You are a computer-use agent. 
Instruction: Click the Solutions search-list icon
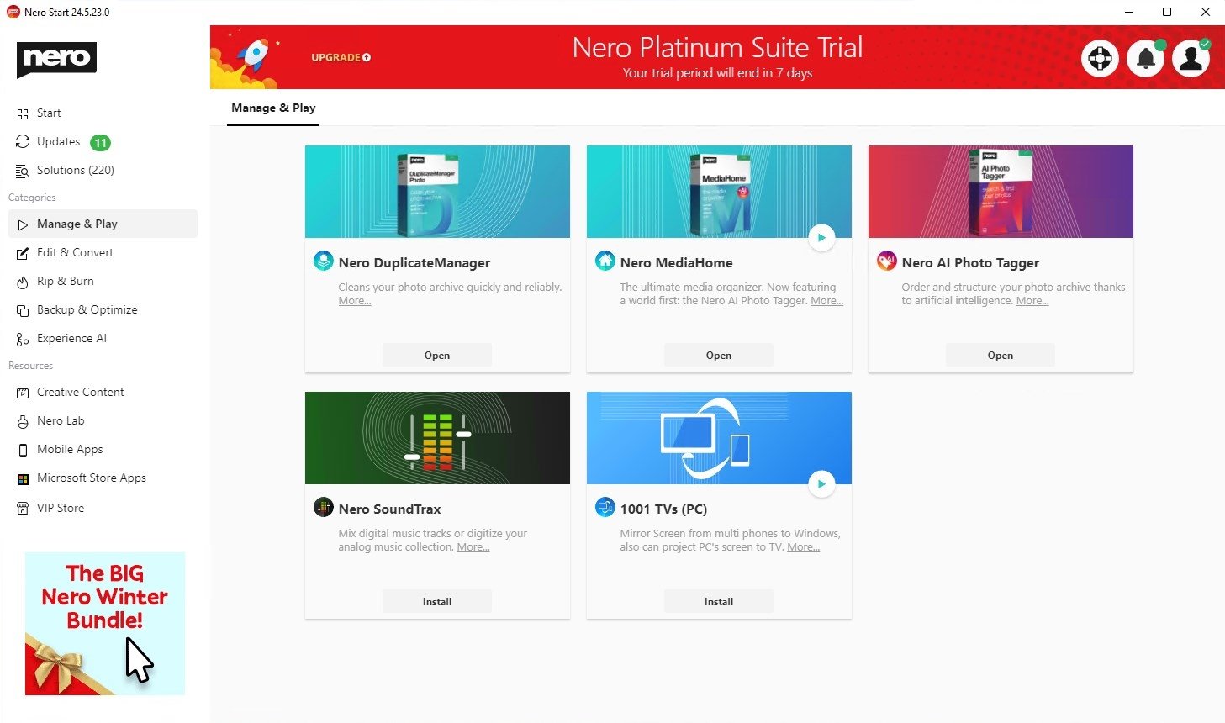[x=23, y=171]
